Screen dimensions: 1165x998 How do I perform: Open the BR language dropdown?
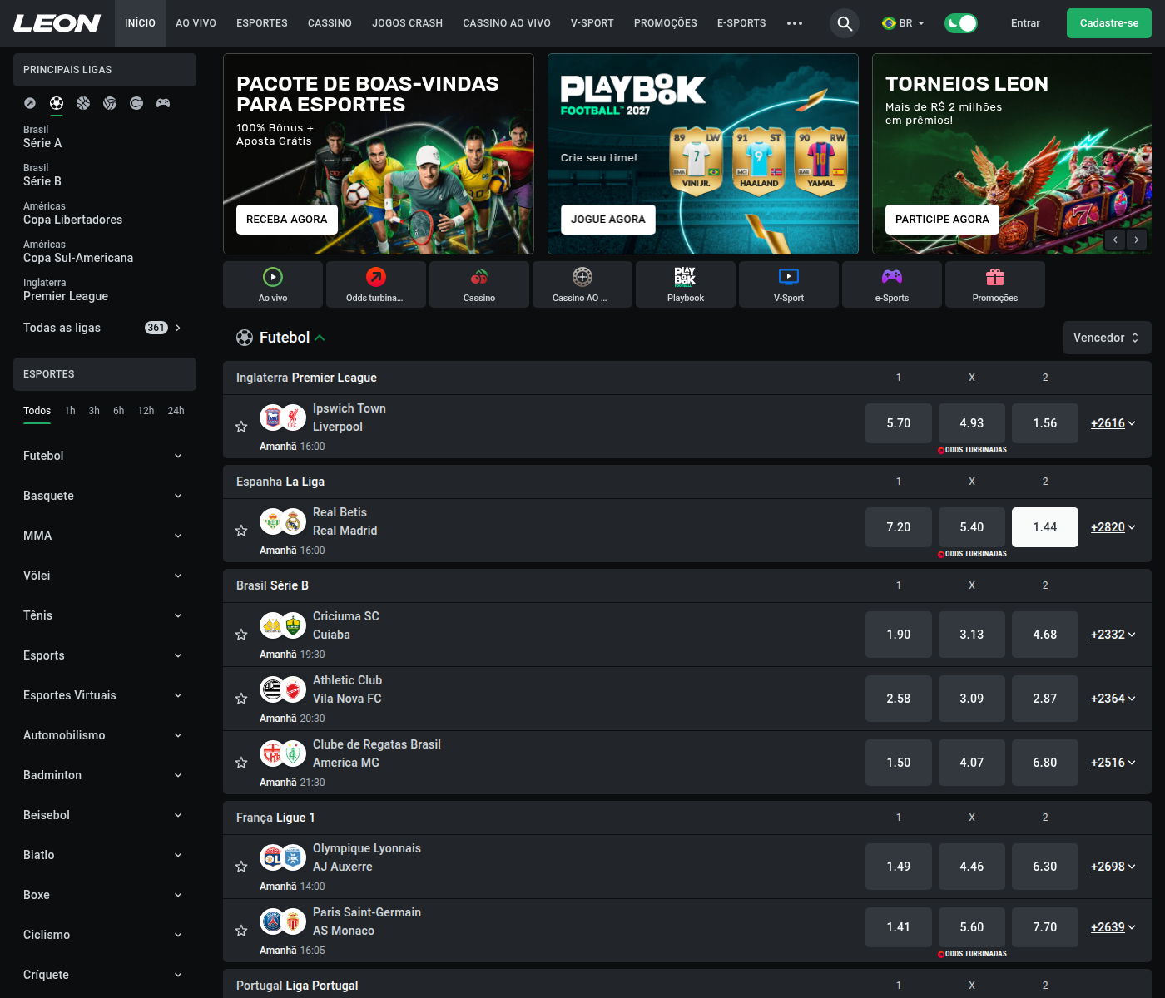tap(904, 23)
